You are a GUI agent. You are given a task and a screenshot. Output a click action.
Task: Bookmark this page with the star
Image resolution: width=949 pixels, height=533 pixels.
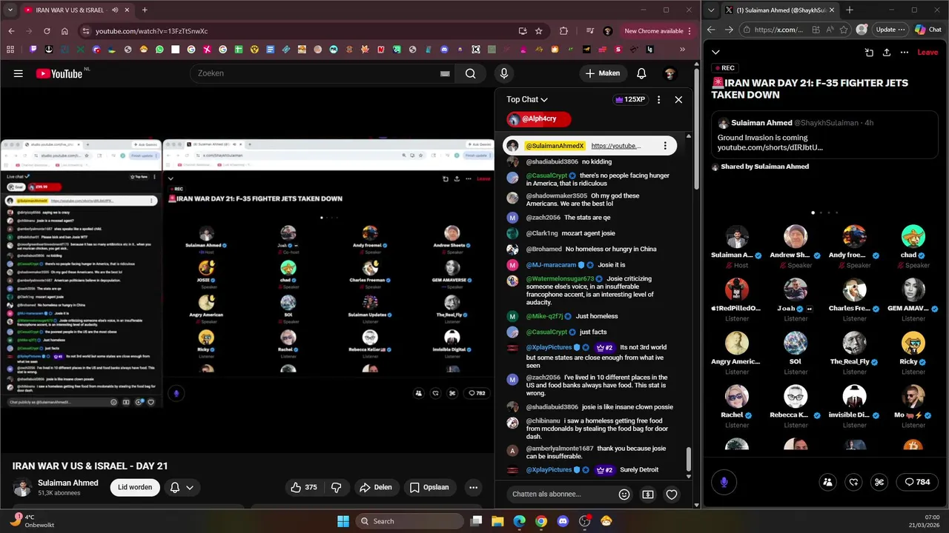pos(539,31)
